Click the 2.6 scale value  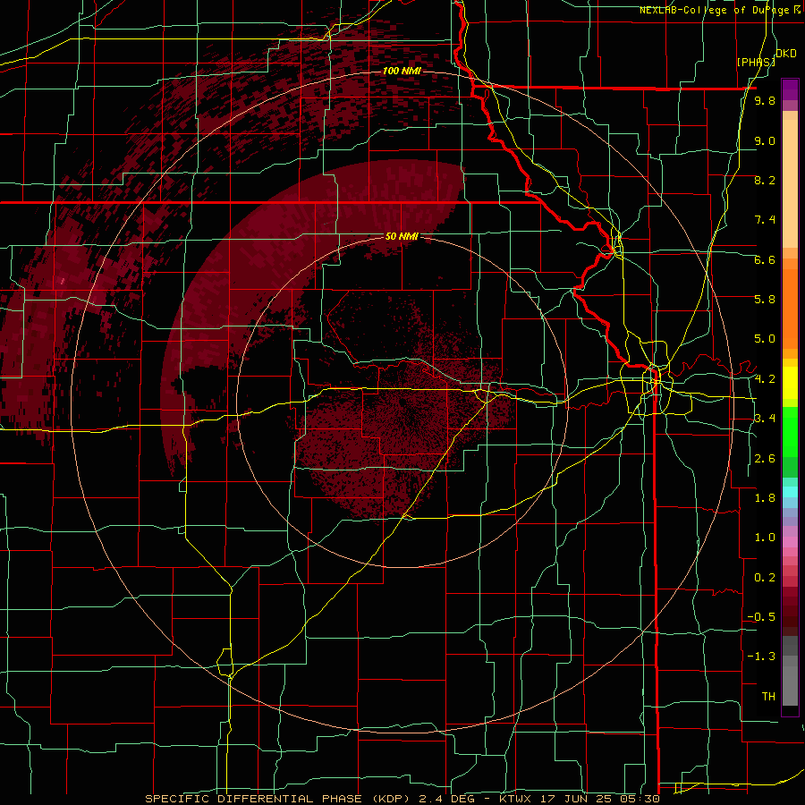[765, 459]
